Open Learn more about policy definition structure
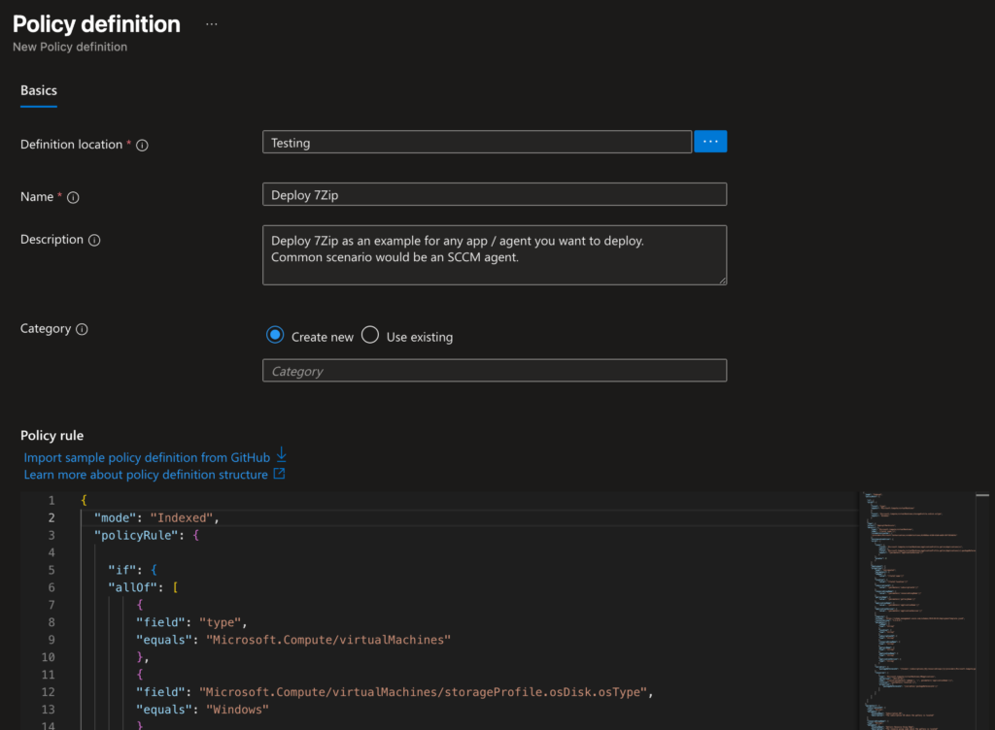Viewport: 995px width, 730px height. tap(146, 475)
